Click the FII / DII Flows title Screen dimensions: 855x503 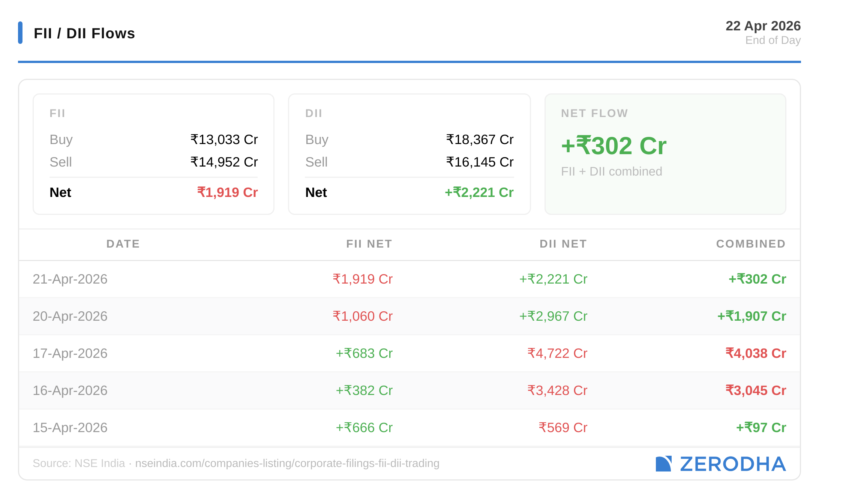(x=84, y=33)
